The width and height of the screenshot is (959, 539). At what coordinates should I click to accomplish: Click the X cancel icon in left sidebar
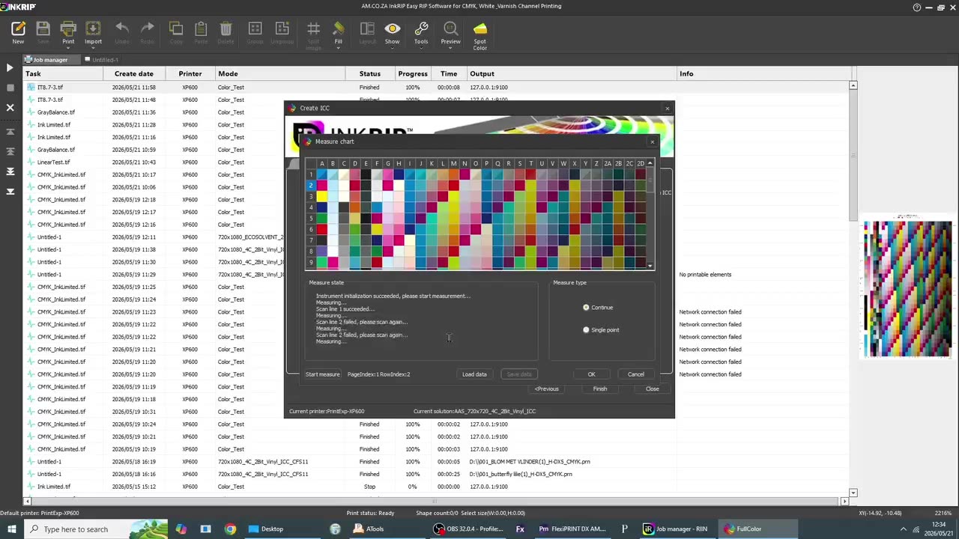10,108
